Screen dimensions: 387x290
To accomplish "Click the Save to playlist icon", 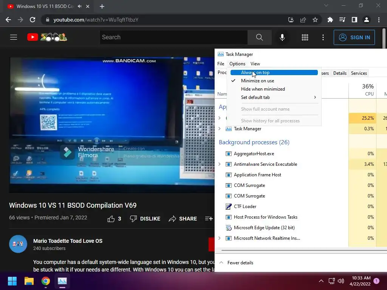I will pyautogui.click(x=209, y=219).
